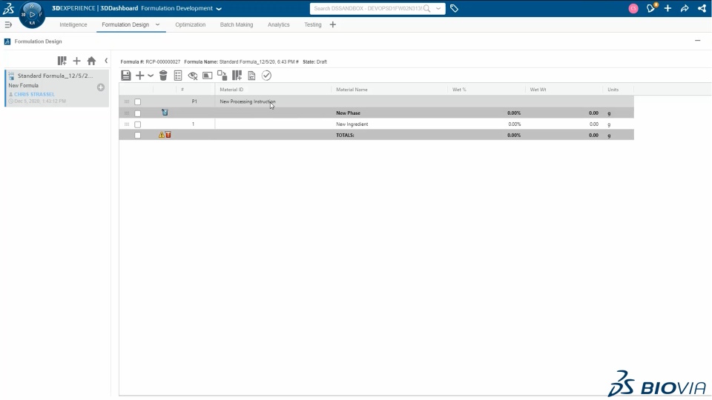Open the Analytics tab
The width and height of the screenshot is (712, 400).
278,24
